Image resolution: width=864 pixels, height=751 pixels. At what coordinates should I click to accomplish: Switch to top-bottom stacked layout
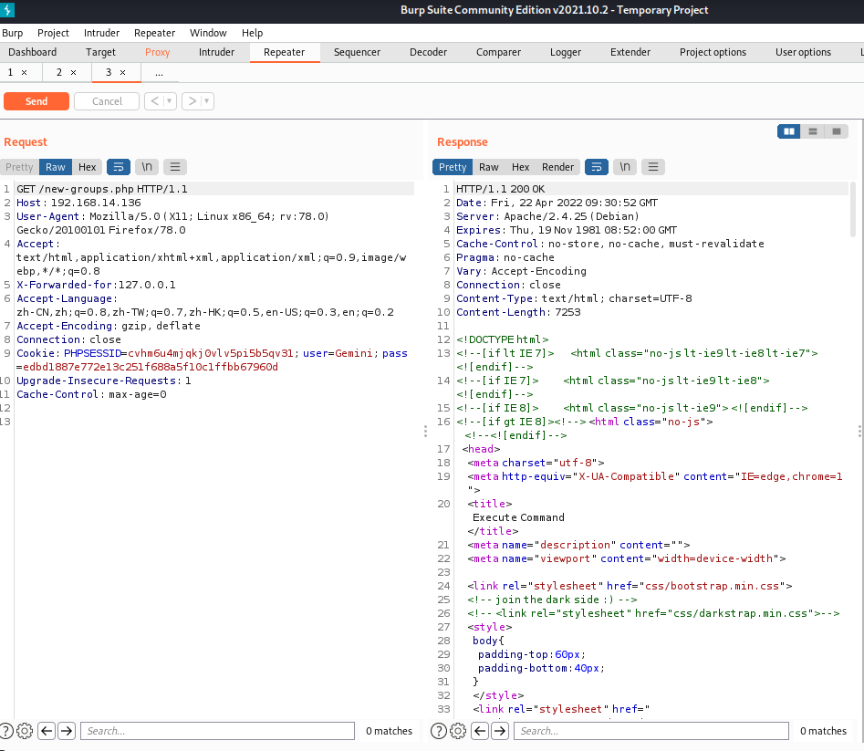click(x=812, y=131)
